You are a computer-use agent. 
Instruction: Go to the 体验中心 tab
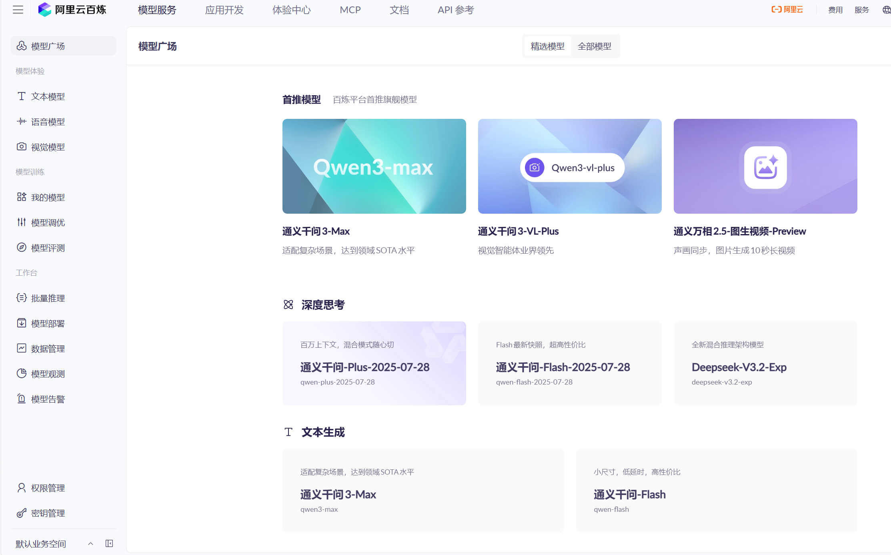[292, 9]
